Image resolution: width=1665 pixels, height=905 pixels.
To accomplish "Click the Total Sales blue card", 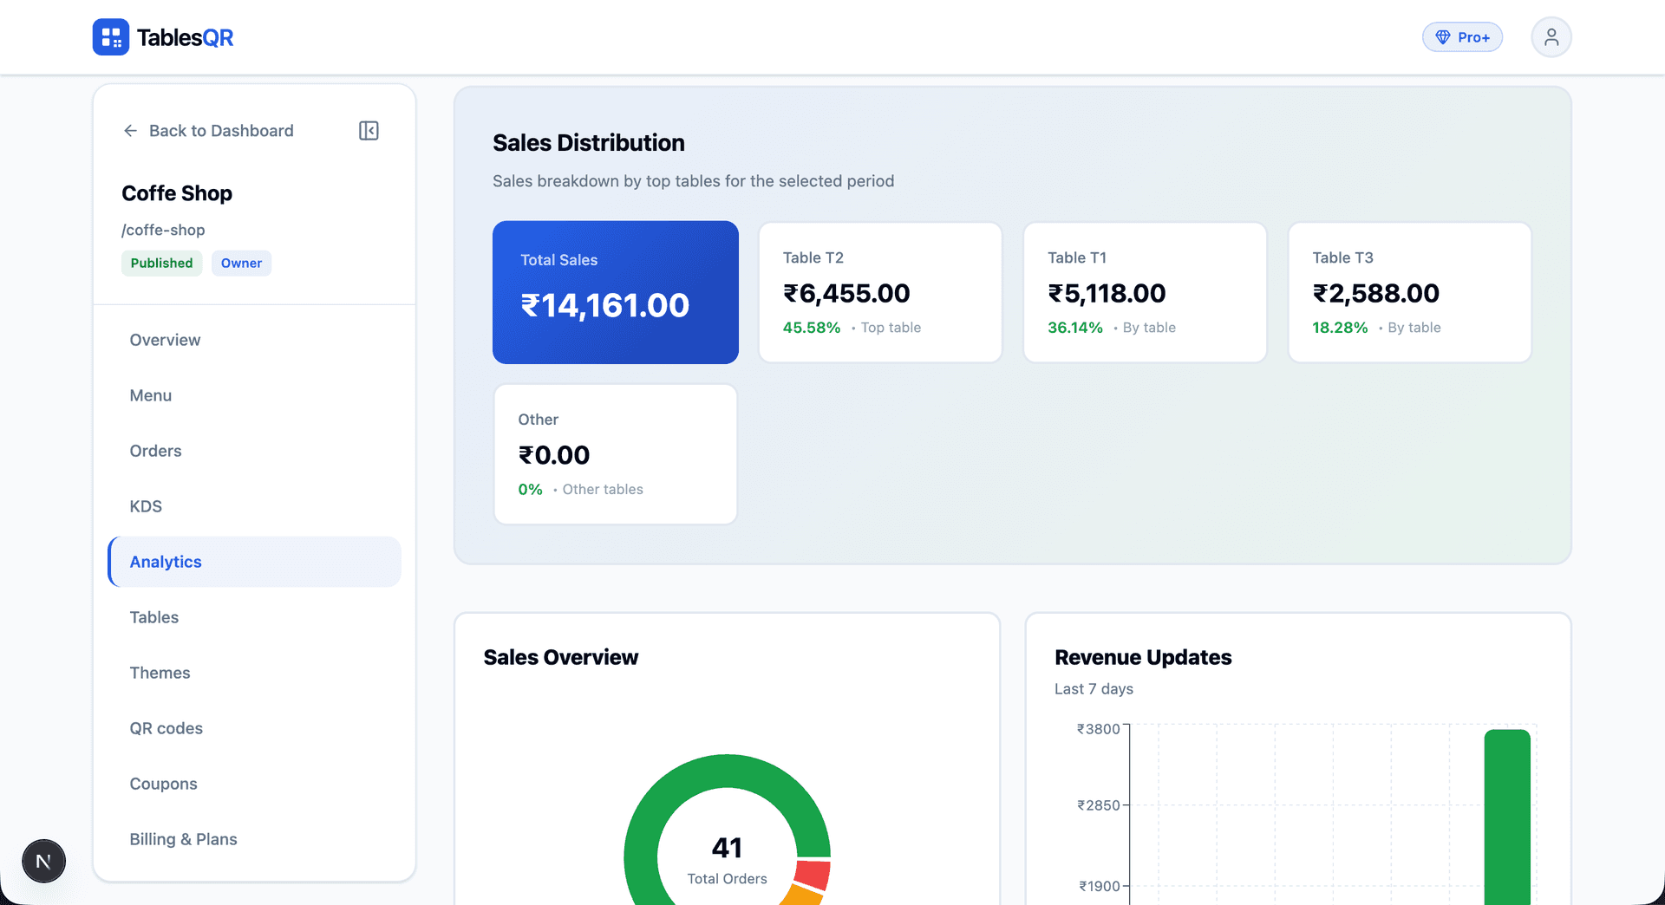I will [x=616, y=292].
